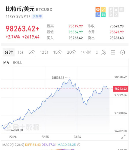This screenshot has width=130, height=150.
Task: Select the 分时 timeframe tab
Action: tap(8, 52)
